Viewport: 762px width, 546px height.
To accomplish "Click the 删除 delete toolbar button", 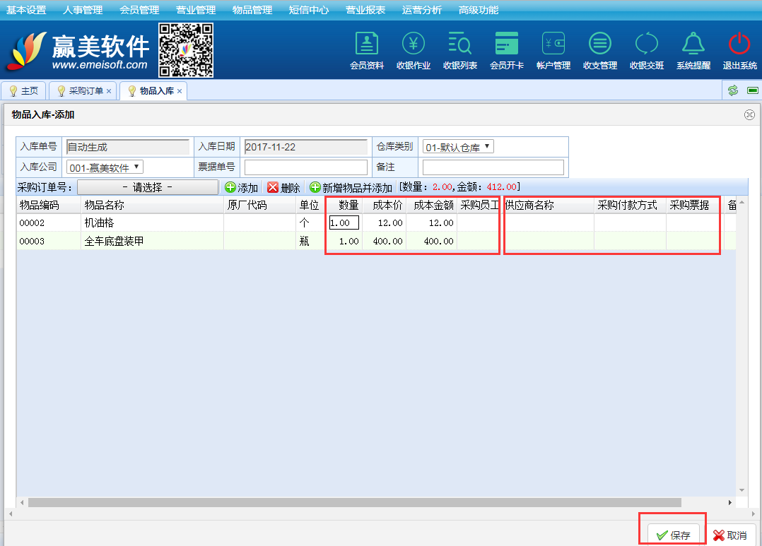I will [x=283, y=188].
